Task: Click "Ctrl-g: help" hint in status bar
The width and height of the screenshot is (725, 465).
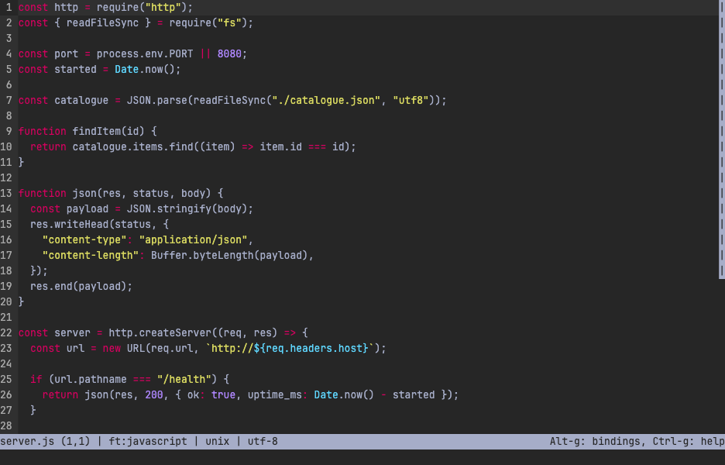Action: pyautogui.click(x=689, y=442)
